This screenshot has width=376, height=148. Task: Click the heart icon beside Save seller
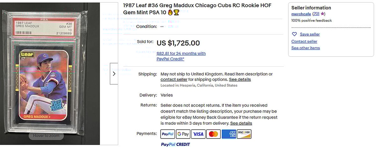[294, 34]
